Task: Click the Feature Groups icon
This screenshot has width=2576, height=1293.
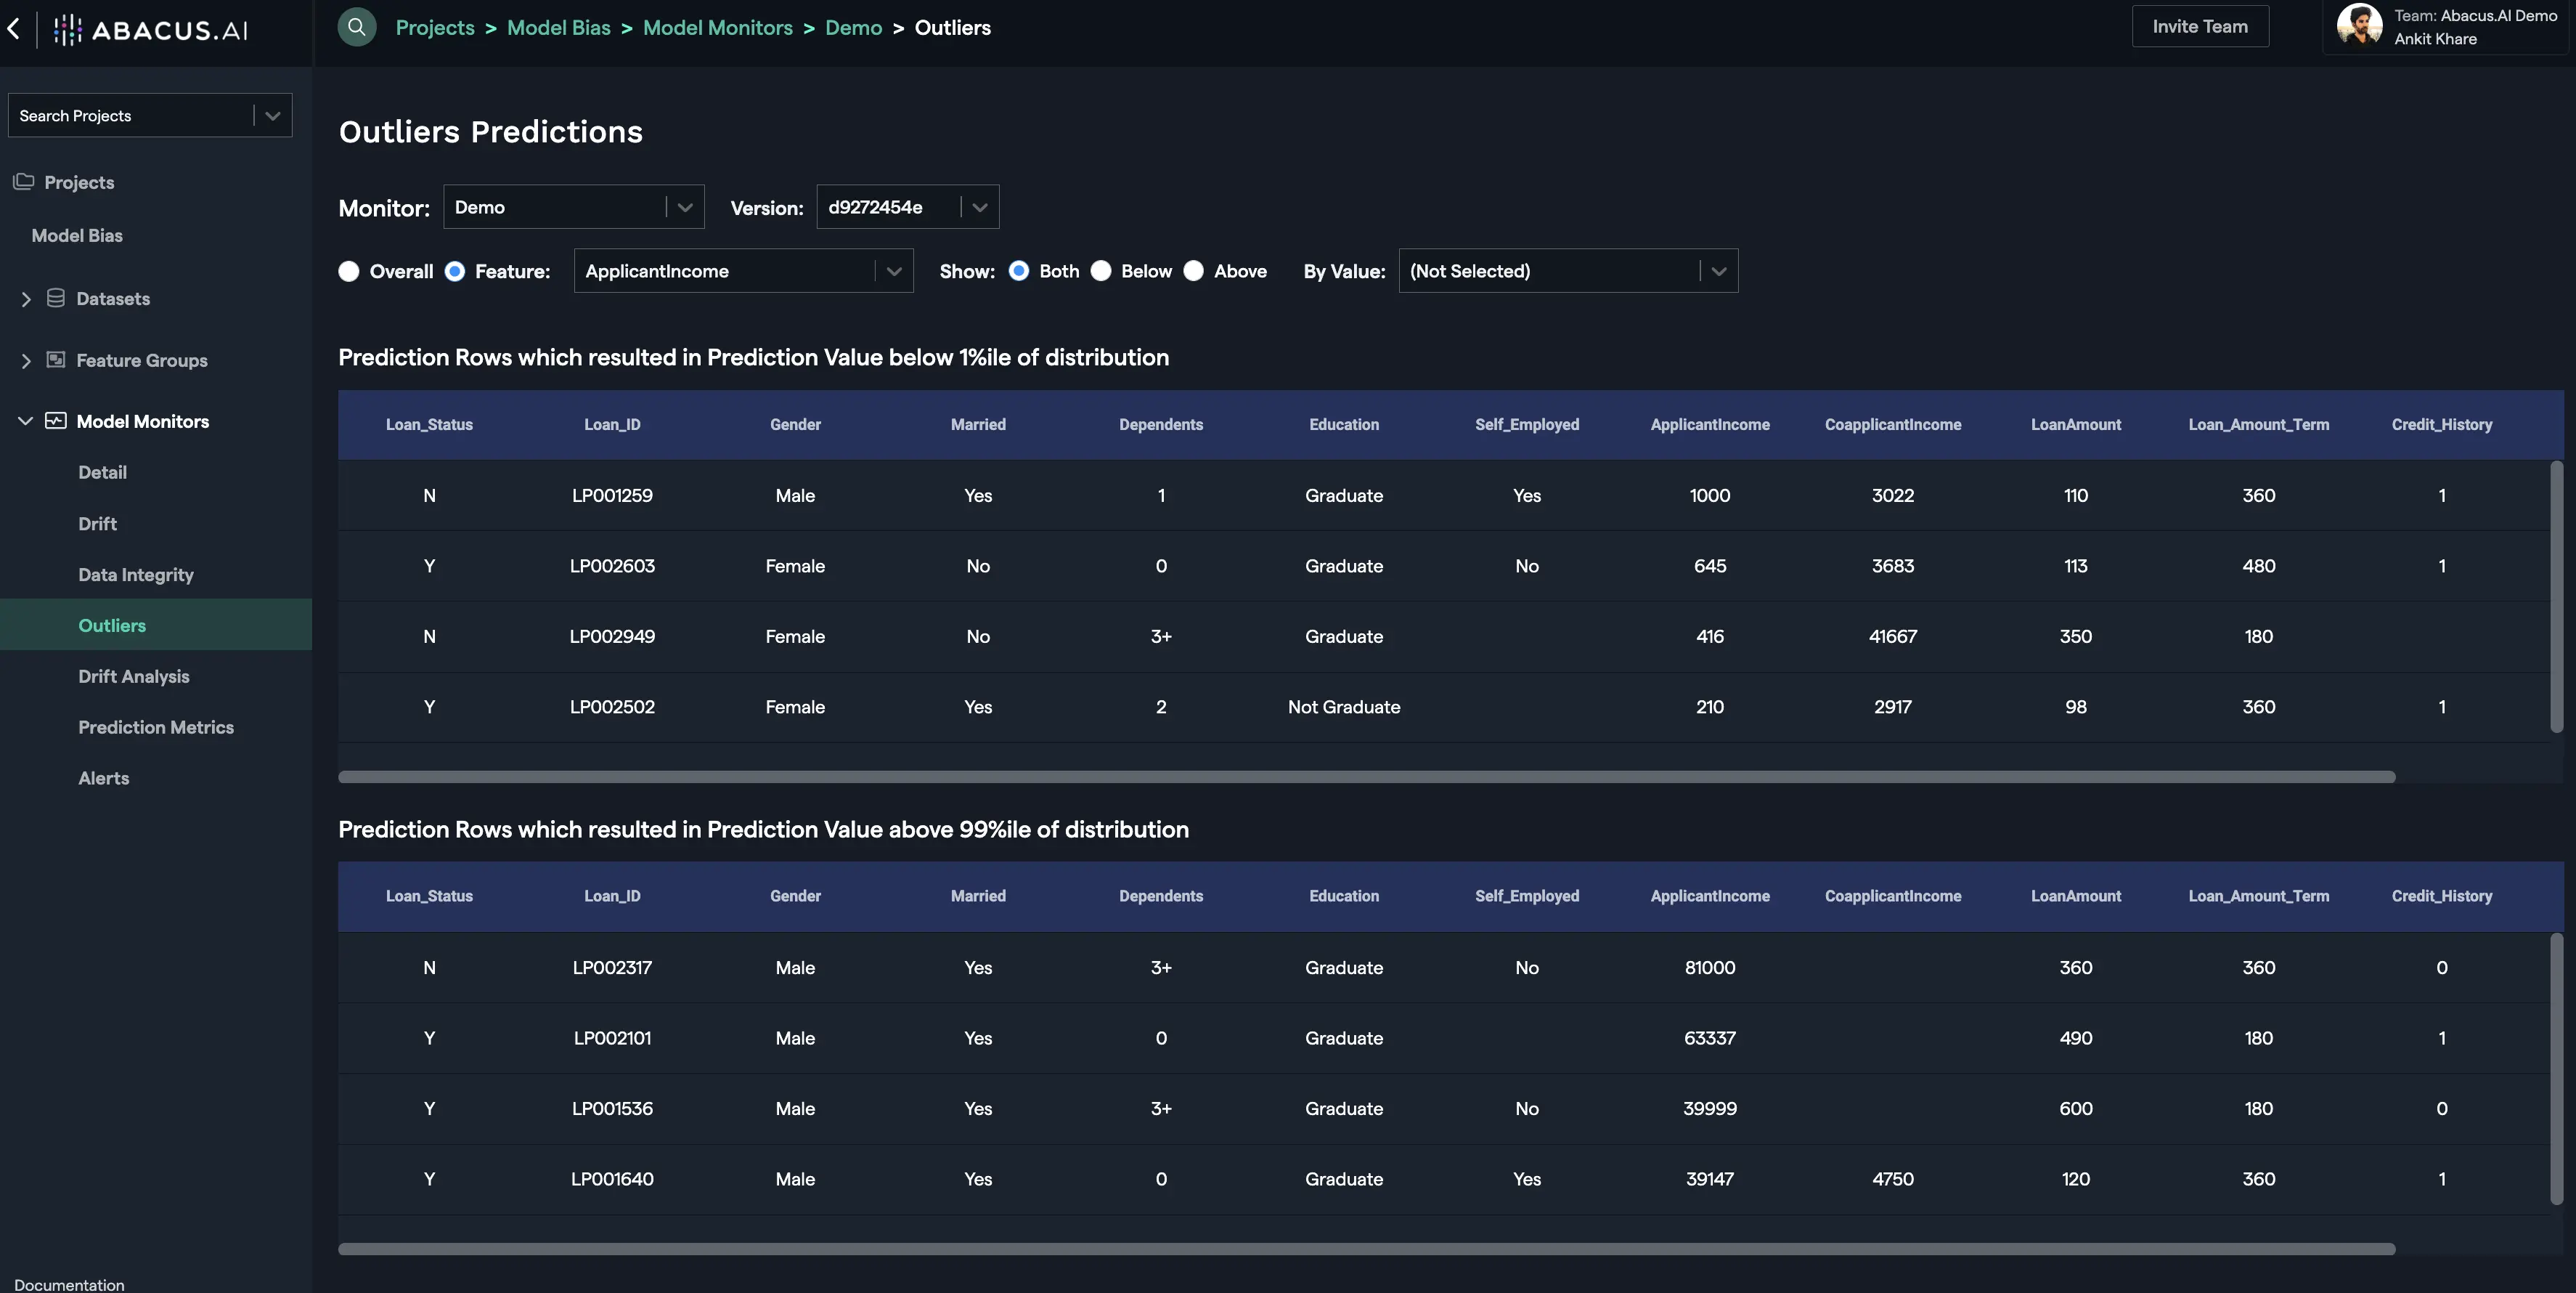Action: pyautogui.click(x=56, y=360)
